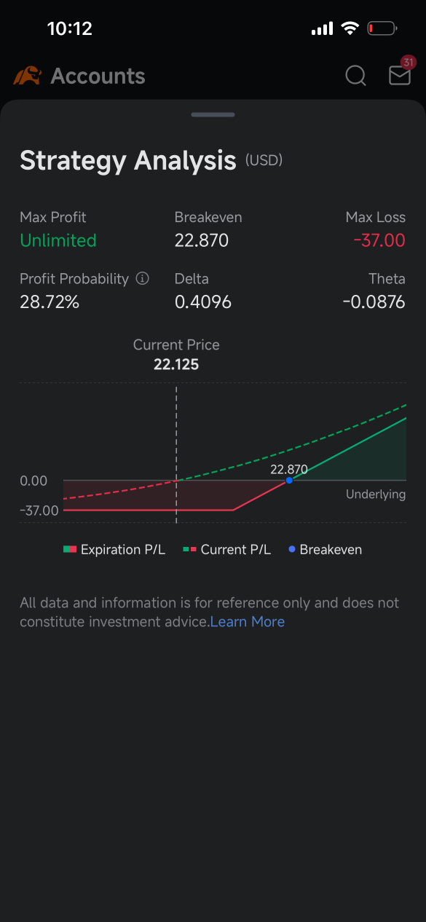Image resolution: width=426 pixels, height=922 pixels.
Task: Tap the blue breakeven dot on chart
Action: [289, 480]
